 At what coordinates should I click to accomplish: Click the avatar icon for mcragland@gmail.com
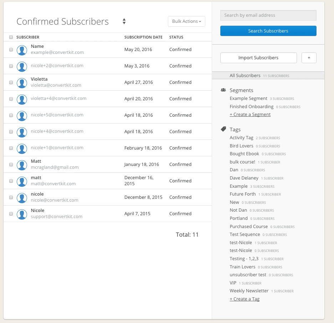tap(22, 165)
